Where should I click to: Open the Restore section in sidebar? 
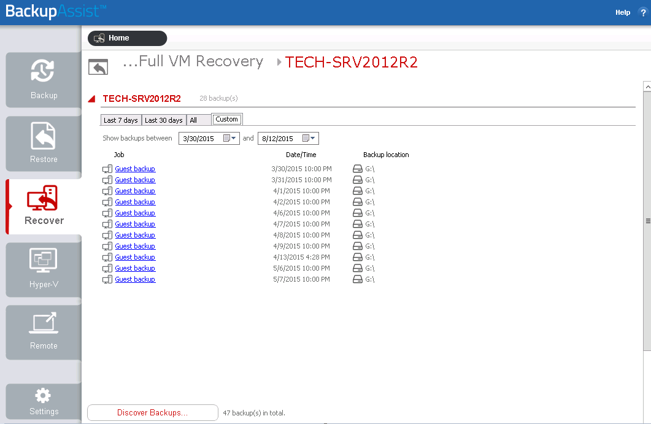[x=44, y=143]
